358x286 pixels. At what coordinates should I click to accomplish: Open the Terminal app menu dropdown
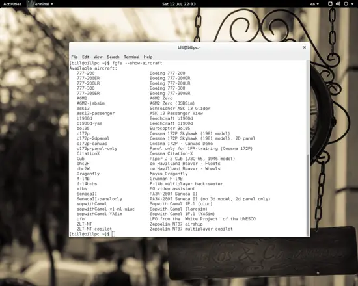43,4
